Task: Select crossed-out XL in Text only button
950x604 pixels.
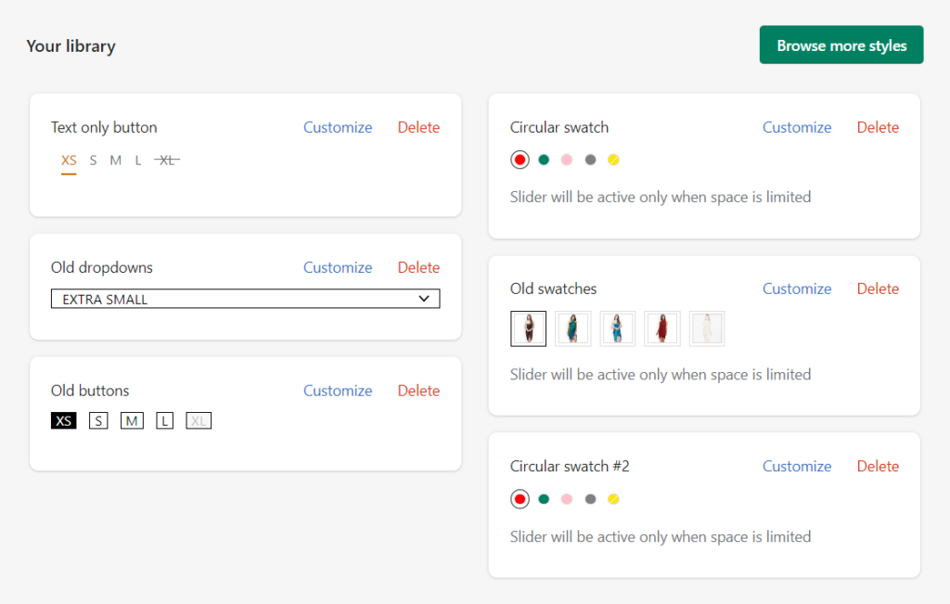Action: tap(167, 161)
